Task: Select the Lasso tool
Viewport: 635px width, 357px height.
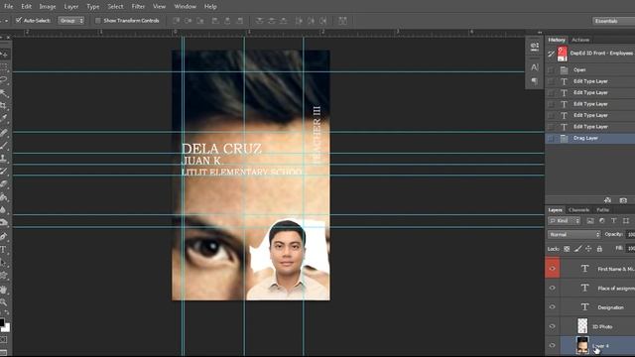Action: tap(4, 79)
